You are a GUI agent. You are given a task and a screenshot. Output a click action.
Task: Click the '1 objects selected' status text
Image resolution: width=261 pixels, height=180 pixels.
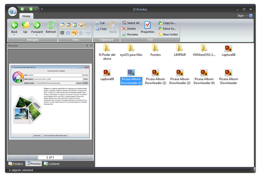pos(21,170)
